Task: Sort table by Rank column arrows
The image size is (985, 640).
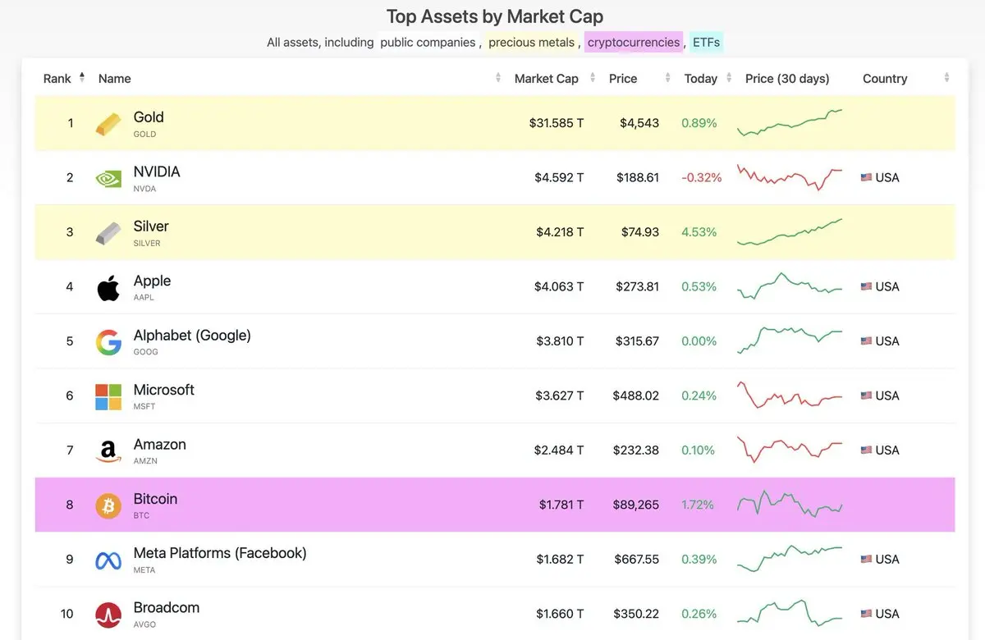Action: point(81,78)
